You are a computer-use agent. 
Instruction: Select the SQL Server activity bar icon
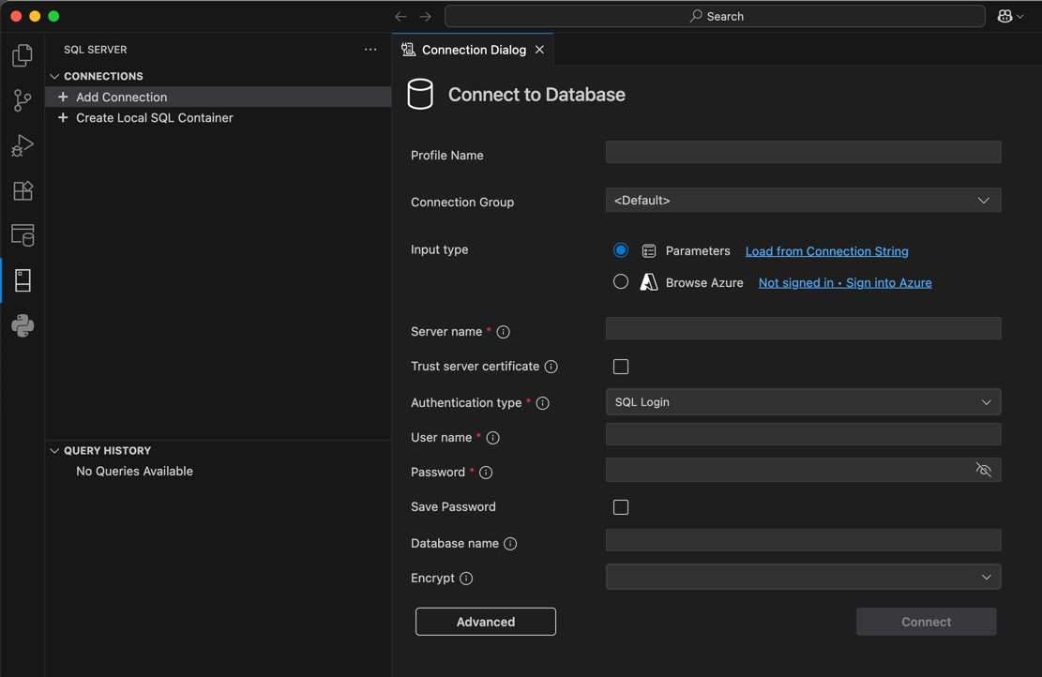(x=23, y=280)
